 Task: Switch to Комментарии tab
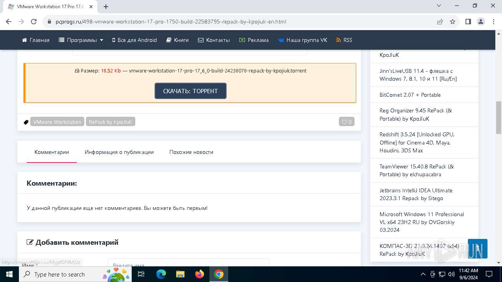click(52, 152)
